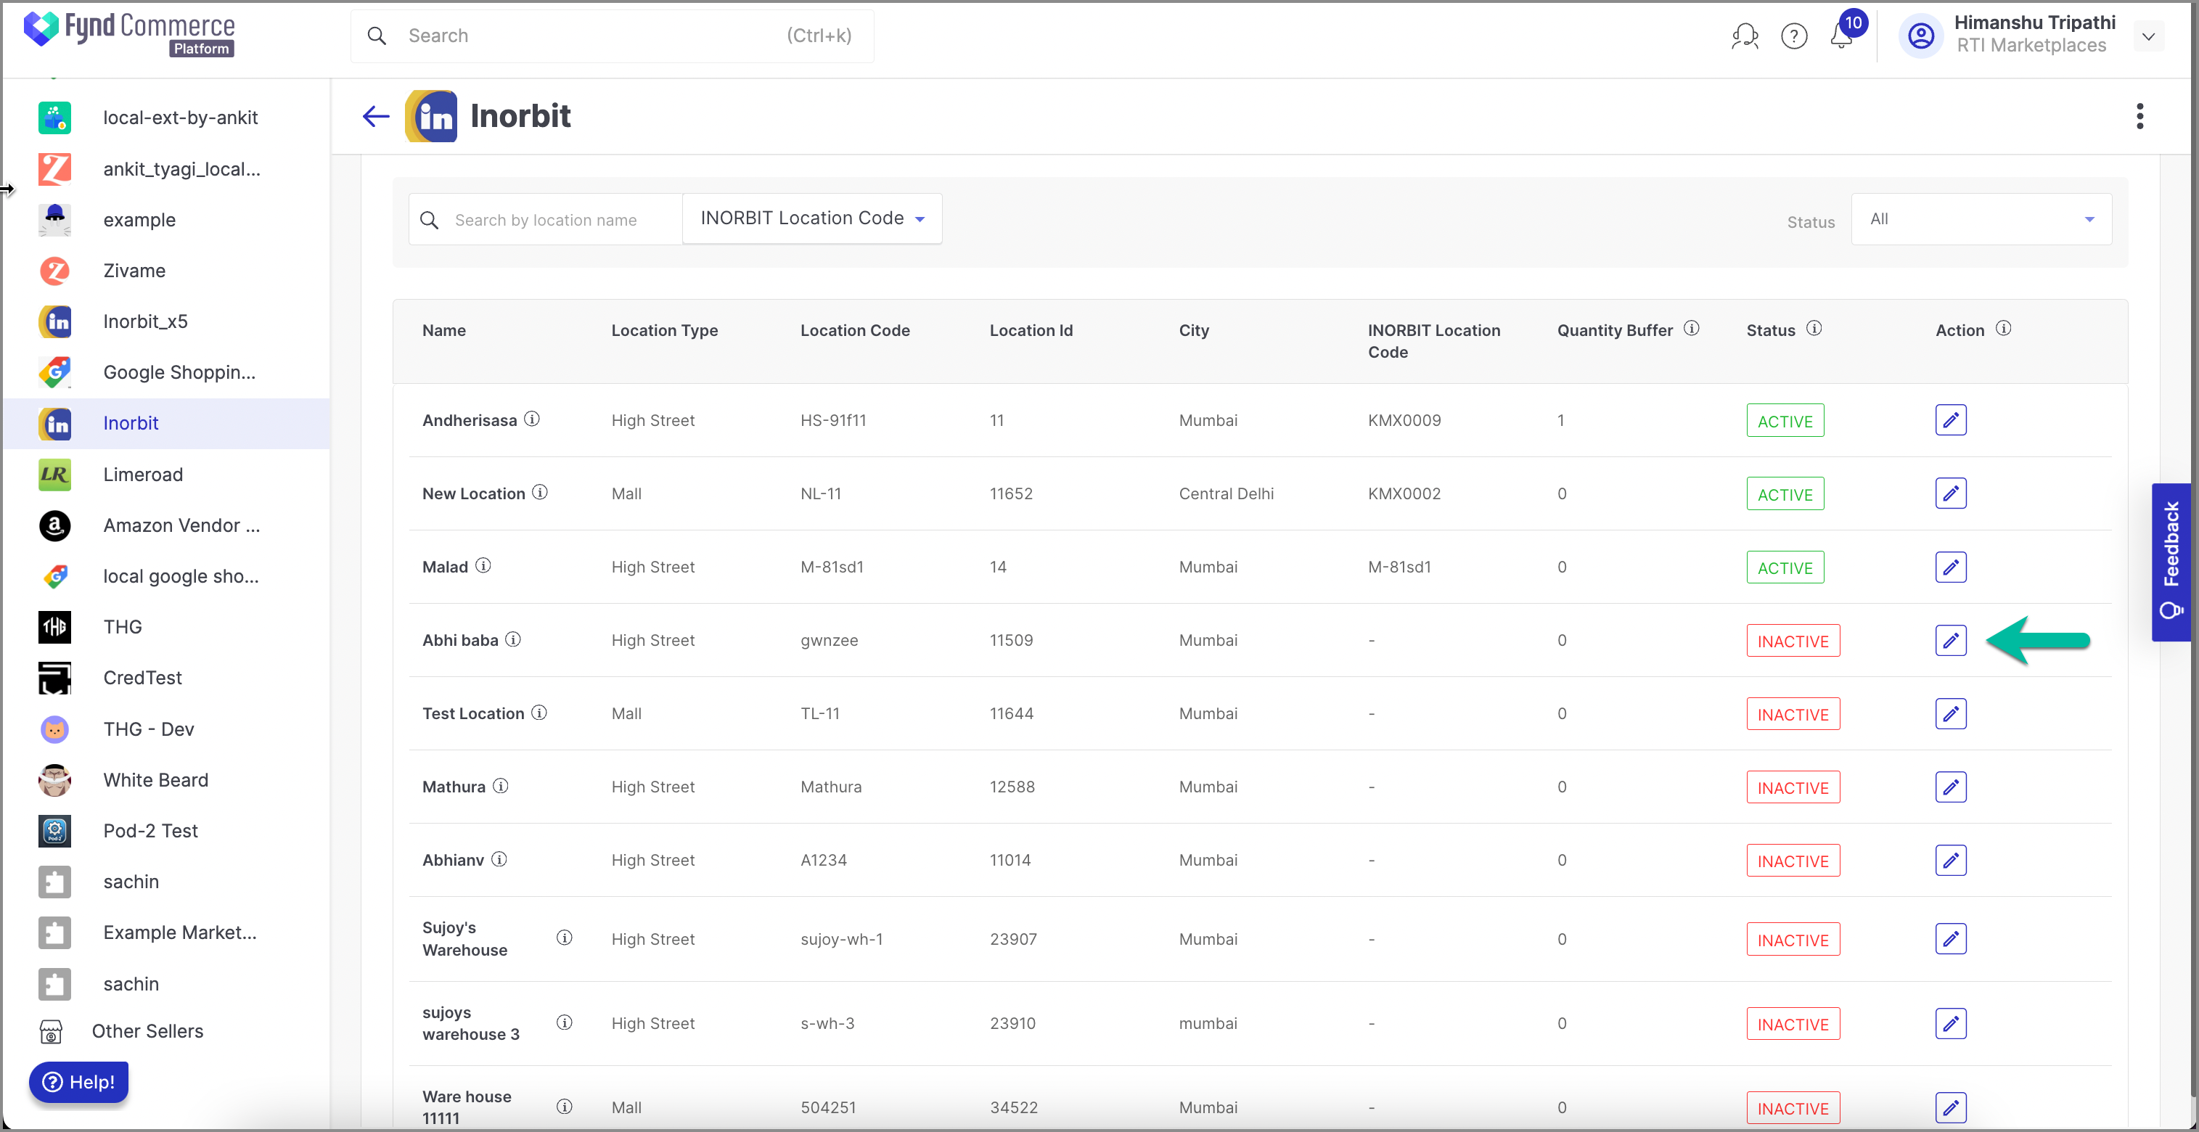The height and width of the screenshot is (1132, 2199).
Task: Show info for Sujoy's Warehouse
Action: (564, 938)
